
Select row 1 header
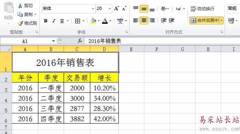[x=6, y=62]
